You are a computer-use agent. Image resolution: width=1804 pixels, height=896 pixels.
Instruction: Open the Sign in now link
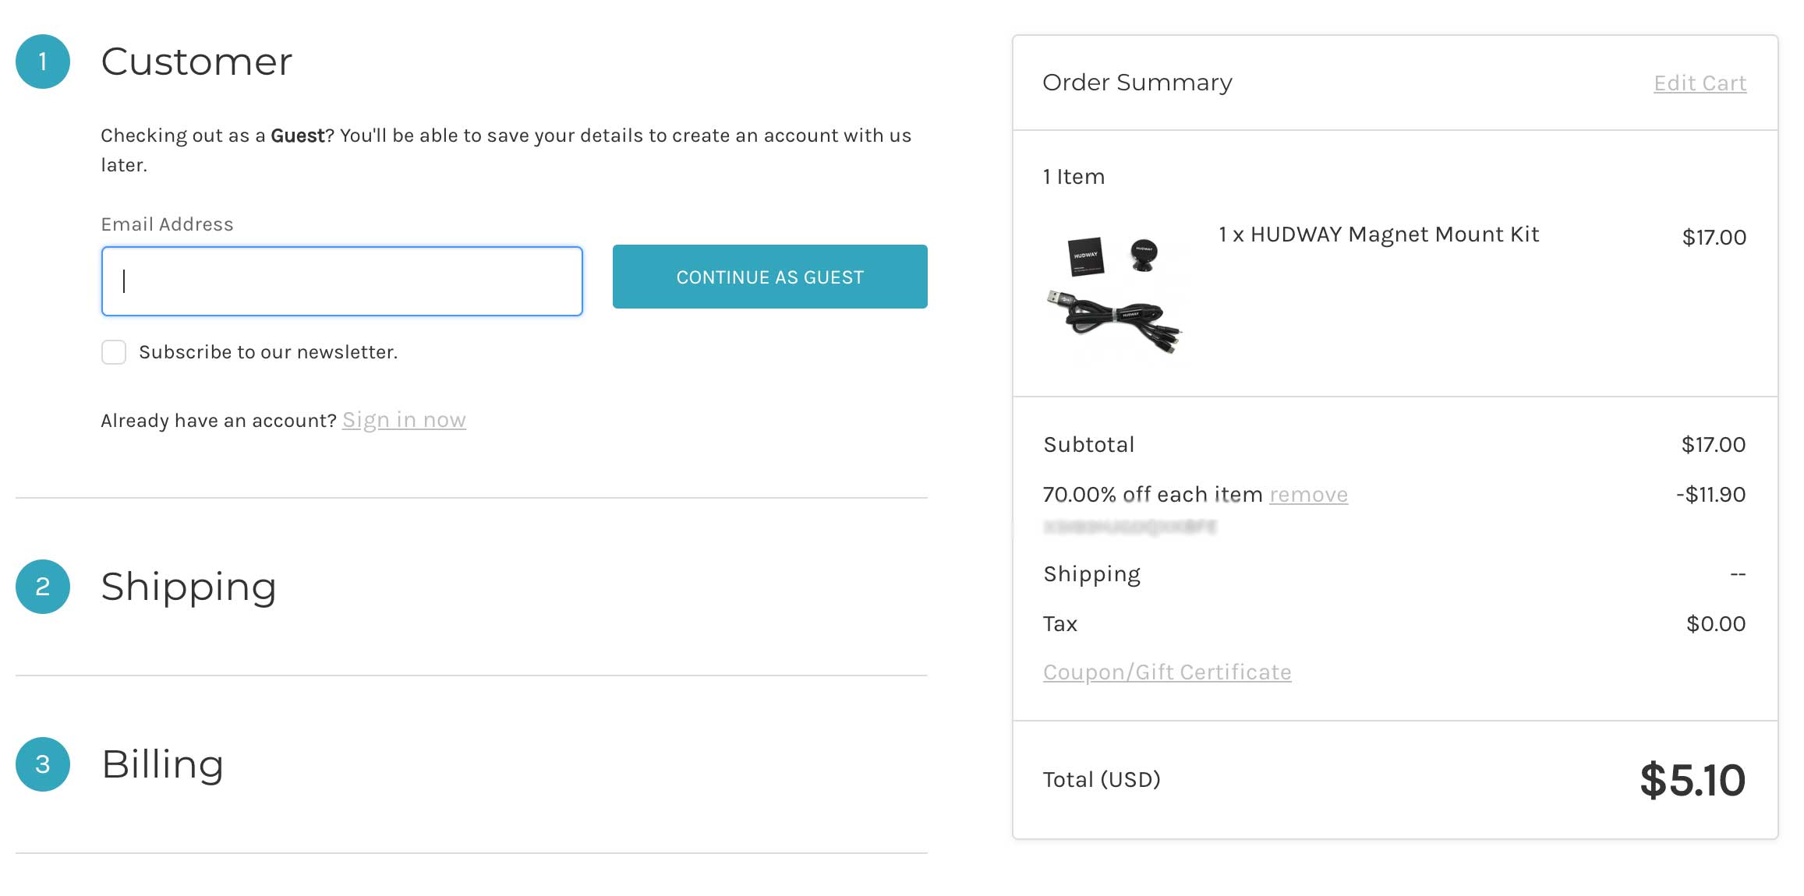404,421
